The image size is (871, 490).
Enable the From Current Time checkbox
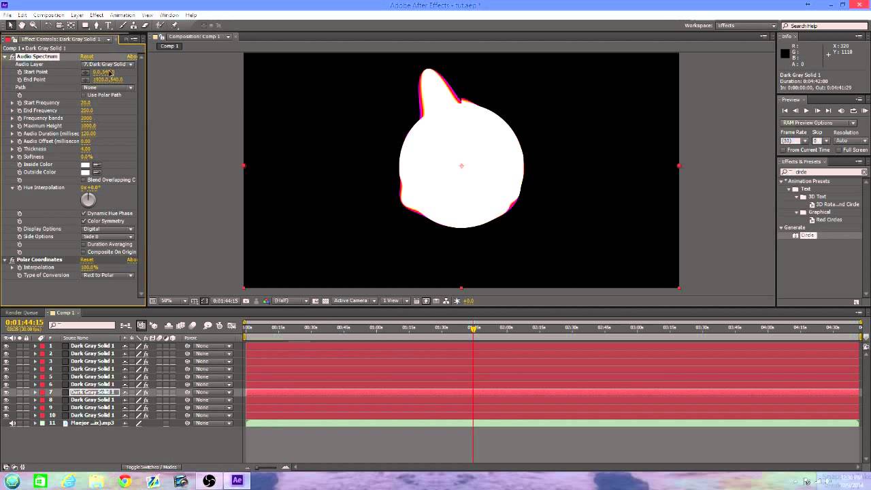(x=784, y=150)
